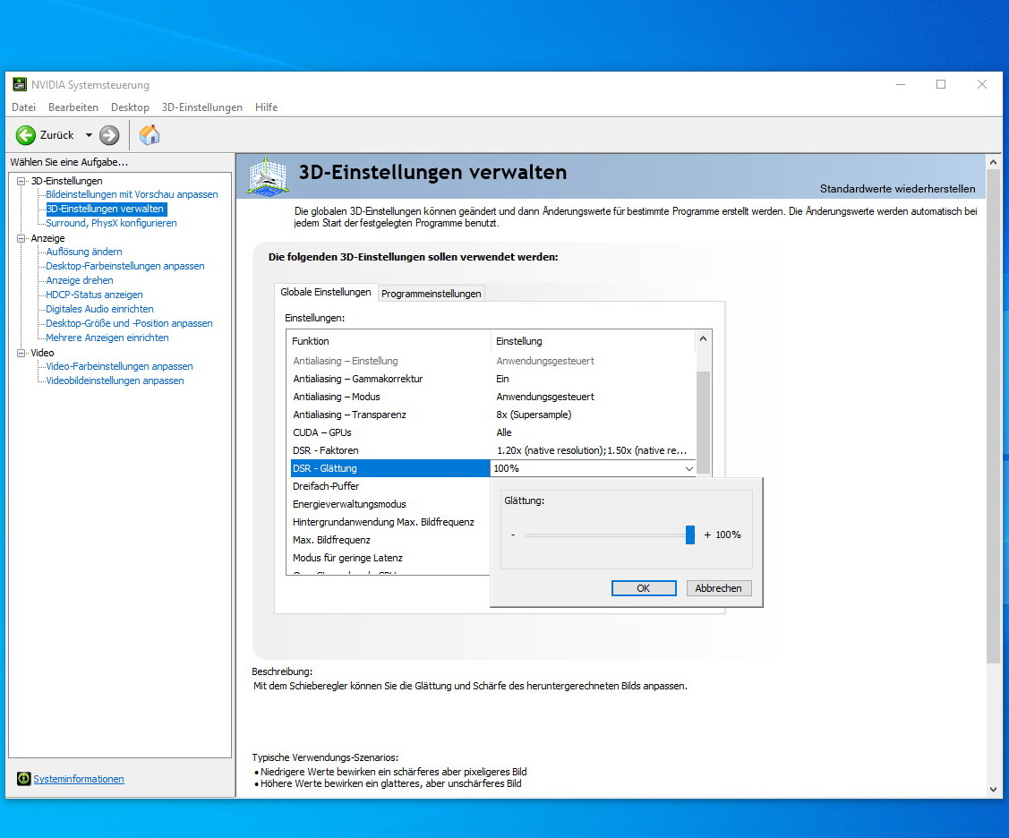1009x838 pixels.
Task: Select Auflösung ändern in the task tree
Action: (x=84, y=252)
